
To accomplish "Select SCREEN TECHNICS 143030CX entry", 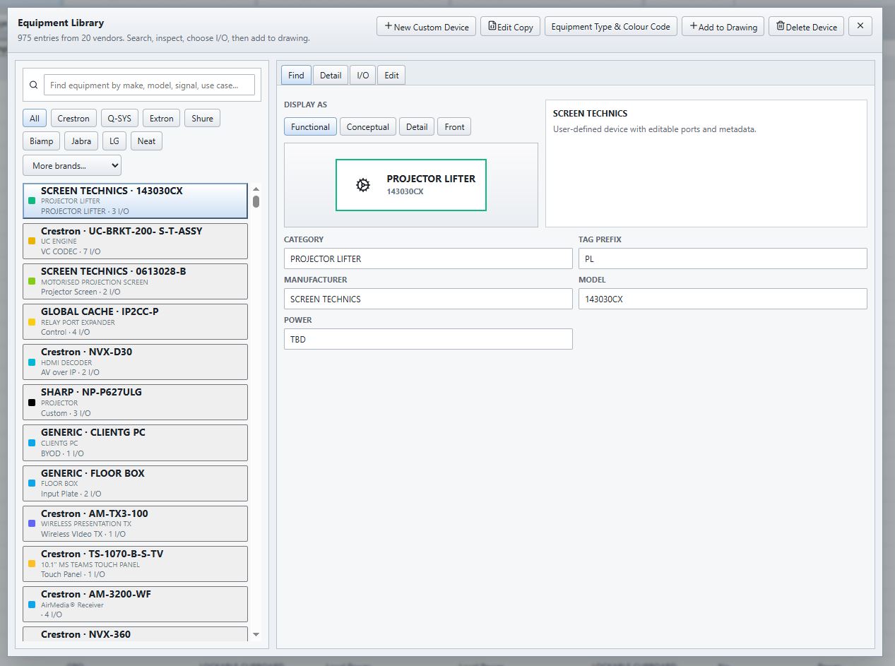I will [135, 201].
